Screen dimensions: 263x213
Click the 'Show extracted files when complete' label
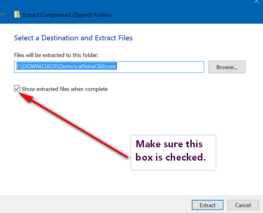(x=65, y=89)
